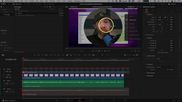Screen dimensions: 182x102
Task: Open the Mixer panel
Action: [x=152, y=4]
